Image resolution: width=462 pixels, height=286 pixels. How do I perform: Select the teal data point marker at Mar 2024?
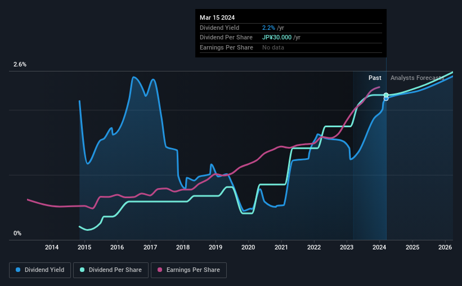386,95
